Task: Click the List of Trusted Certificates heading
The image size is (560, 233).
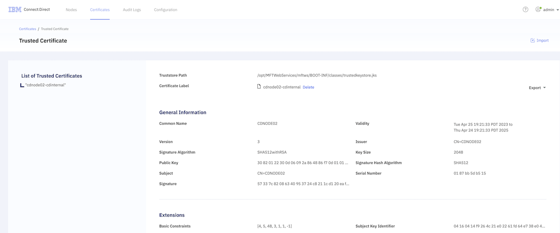Action: [x=51, y=76]
